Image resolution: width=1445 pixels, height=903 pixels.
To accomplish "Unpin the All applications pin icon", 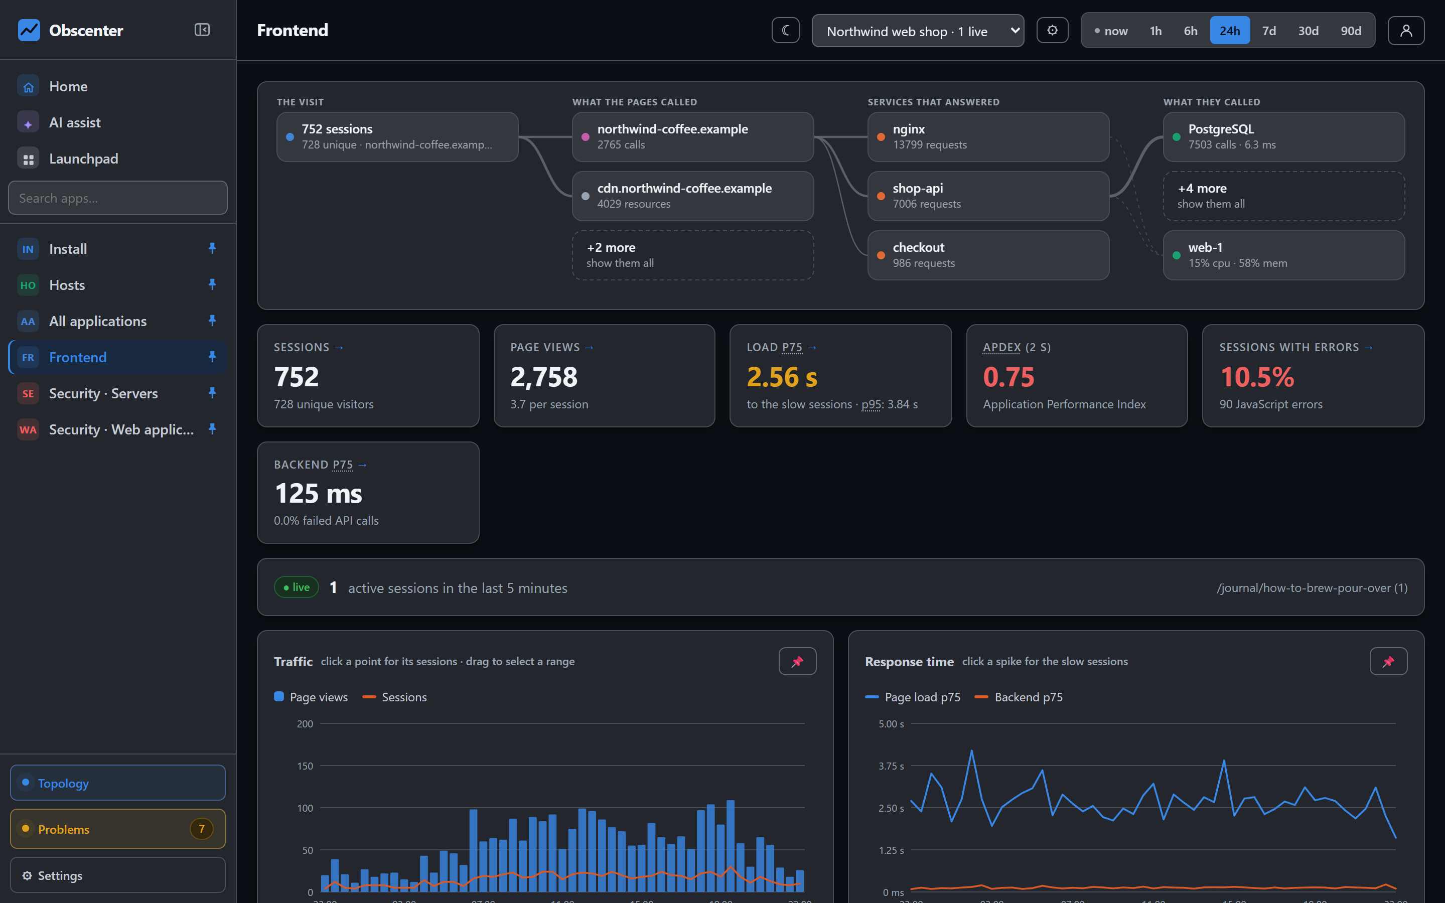I will pyautogui.click(x=212, y=321).
